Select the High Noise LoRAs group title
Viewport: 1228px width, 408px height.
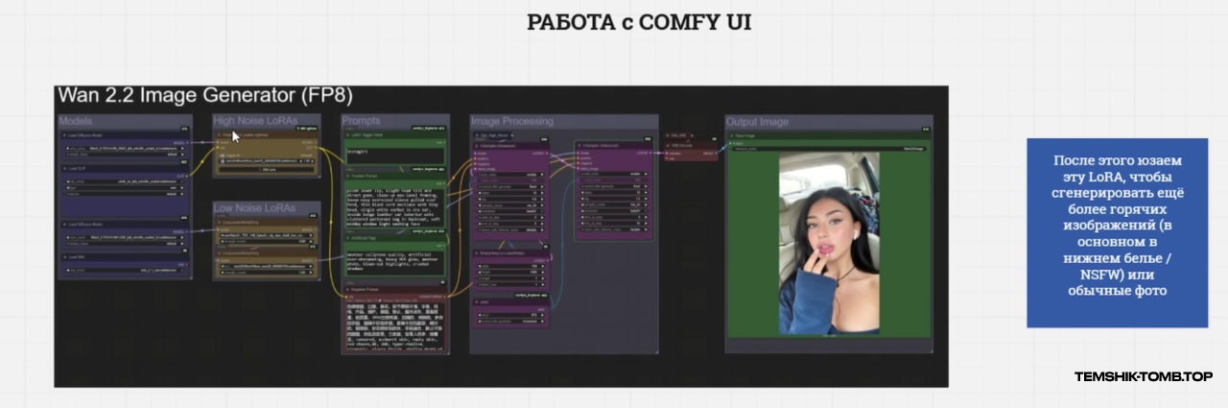tap(255, 121)
